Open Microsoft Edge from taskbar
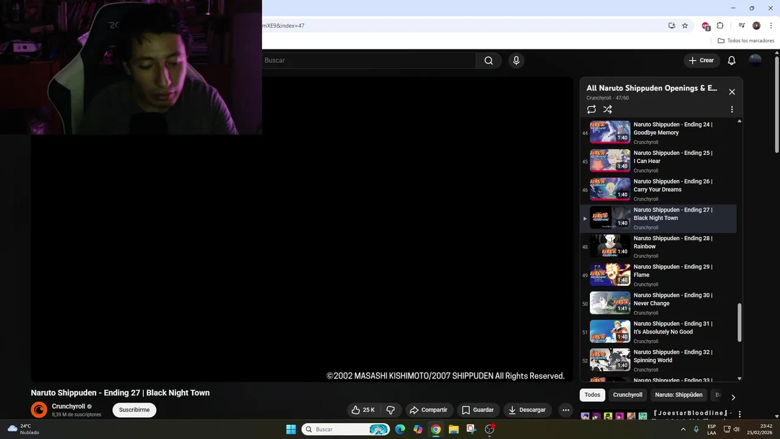The height and width of the screenshot is (439, 780). point(400,429)
